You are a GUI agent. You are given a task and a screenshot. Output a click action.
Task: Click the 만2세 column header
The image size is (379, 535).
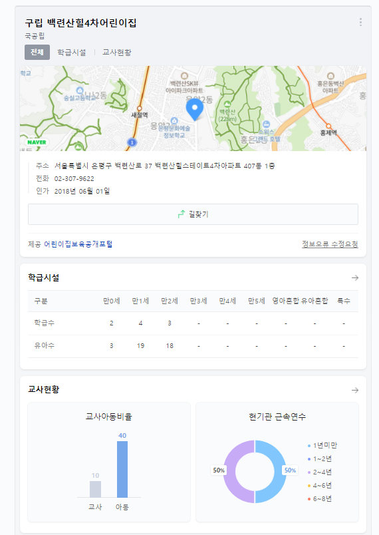click(x=170, y=301)
